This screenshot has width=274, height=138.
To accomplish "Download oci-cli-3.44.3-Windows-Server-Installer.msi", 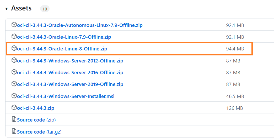I will (66, 96).
